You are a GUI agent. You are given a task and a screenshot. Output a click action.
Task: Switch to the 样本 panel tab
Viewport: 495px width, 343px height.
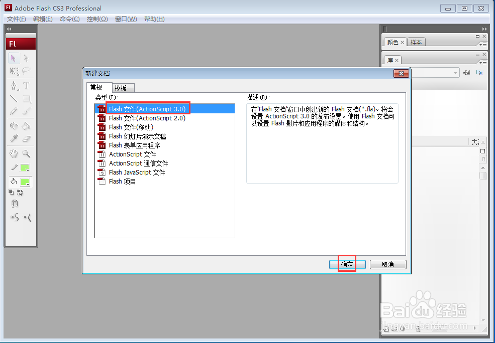tap(416, 42)
